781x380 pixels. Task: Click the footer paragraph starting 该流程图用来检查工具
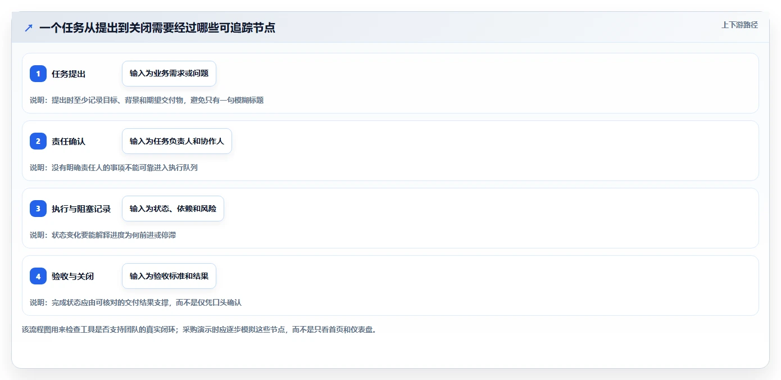tap(199, 329)
